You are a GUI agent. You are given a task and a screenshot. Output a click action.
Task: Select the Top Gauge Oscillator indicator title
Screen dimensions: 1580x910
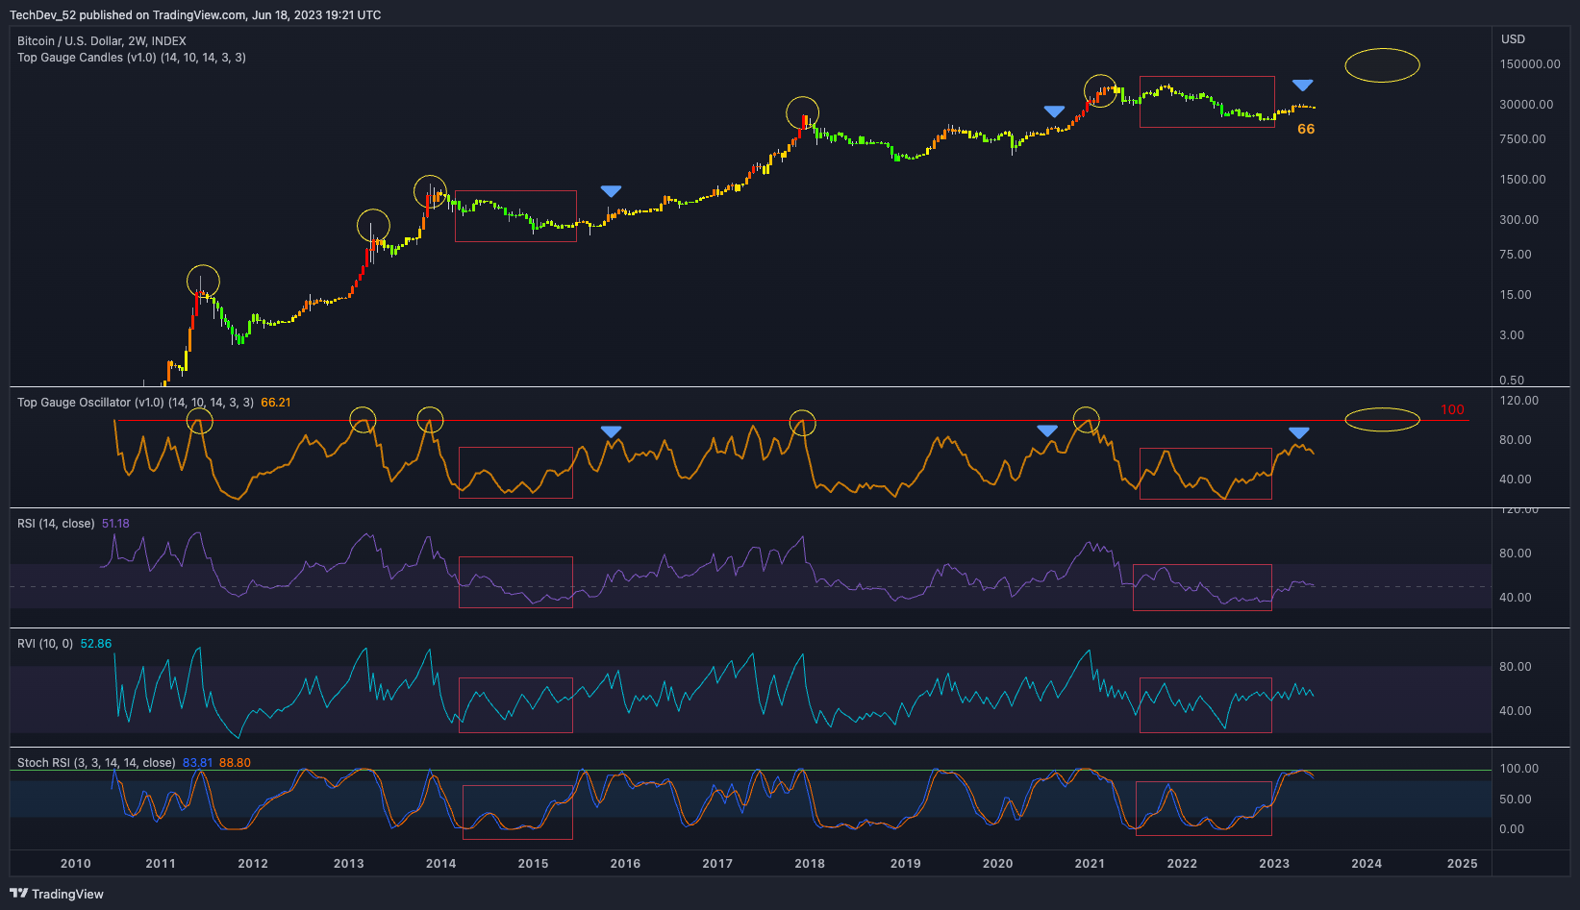[75, 403]
